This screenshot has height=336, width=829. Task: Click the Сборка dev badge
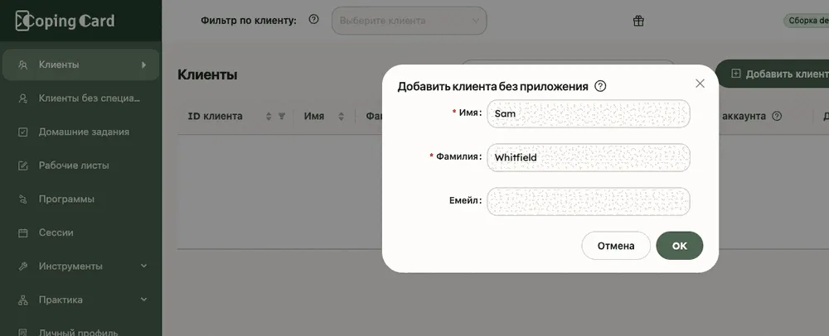pos(806,21)
